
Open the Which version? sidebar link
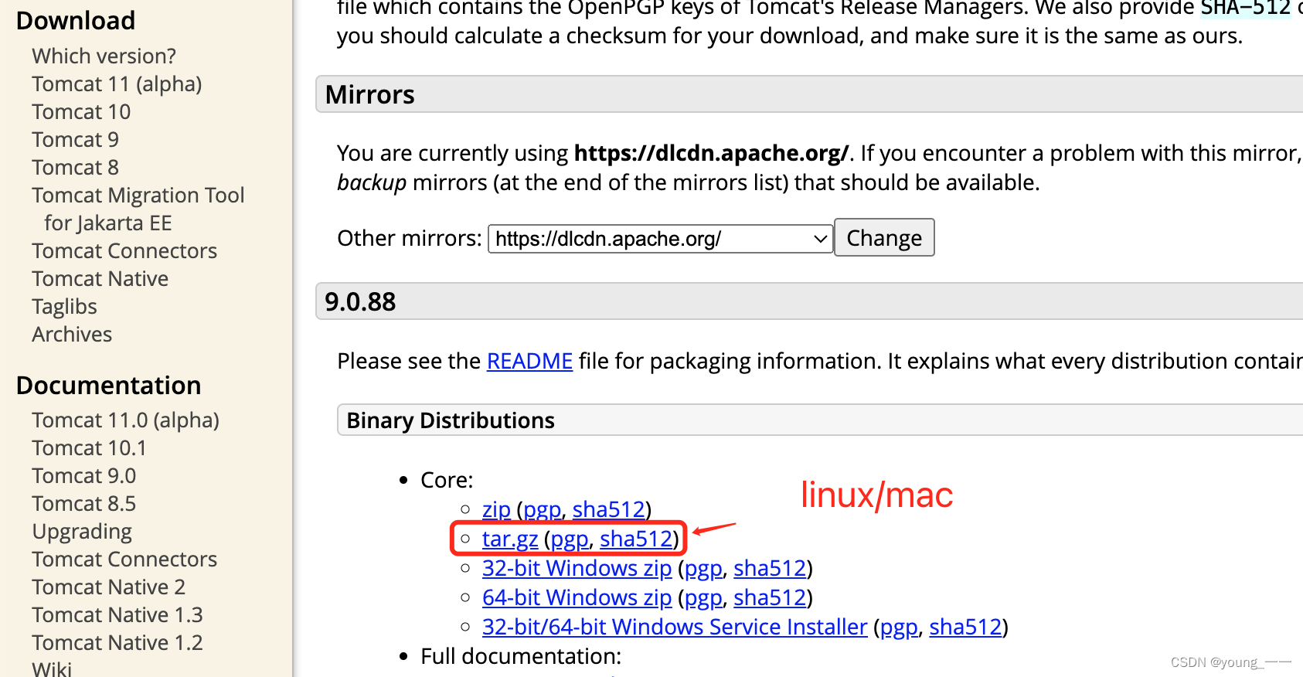click(x=104, y=56)
